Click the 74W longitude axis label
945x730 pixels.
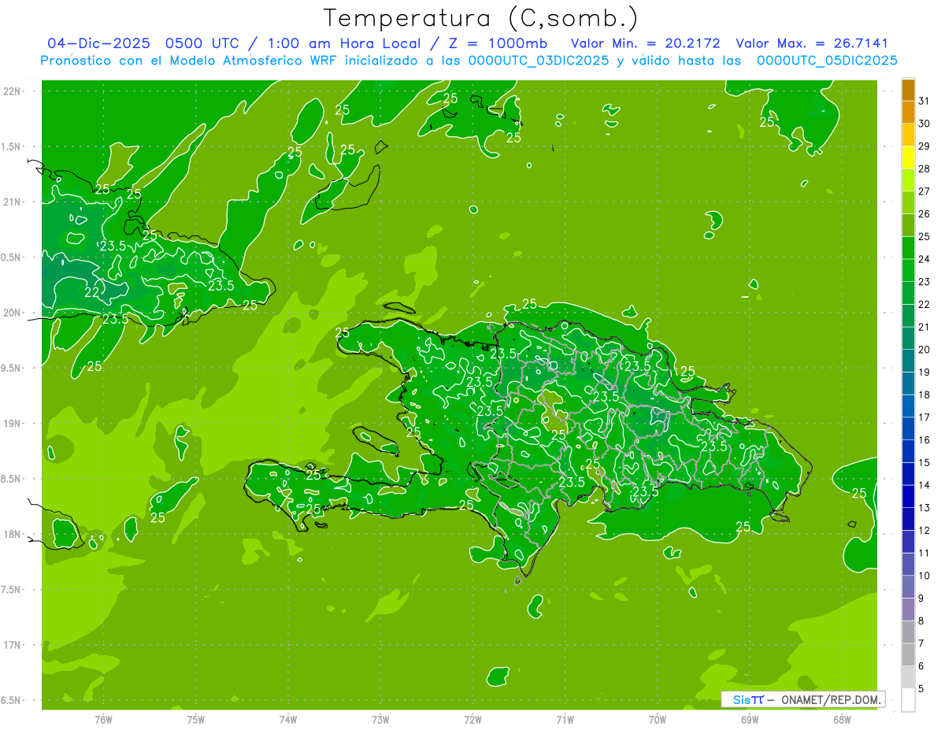(288, 720)
